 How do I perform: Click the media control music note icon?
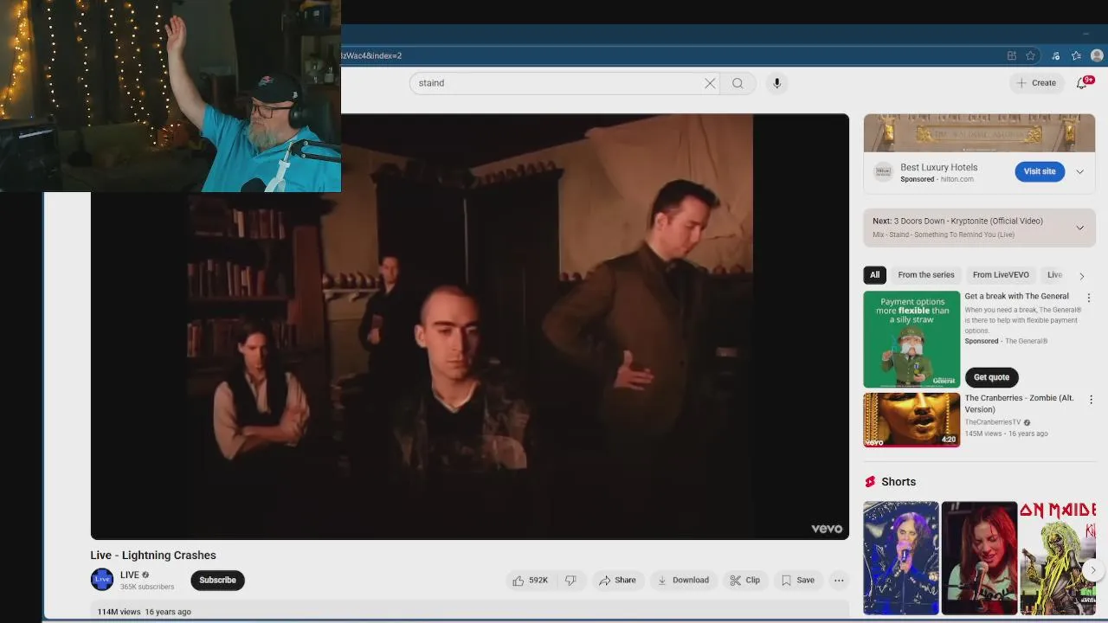(1055, 55)
